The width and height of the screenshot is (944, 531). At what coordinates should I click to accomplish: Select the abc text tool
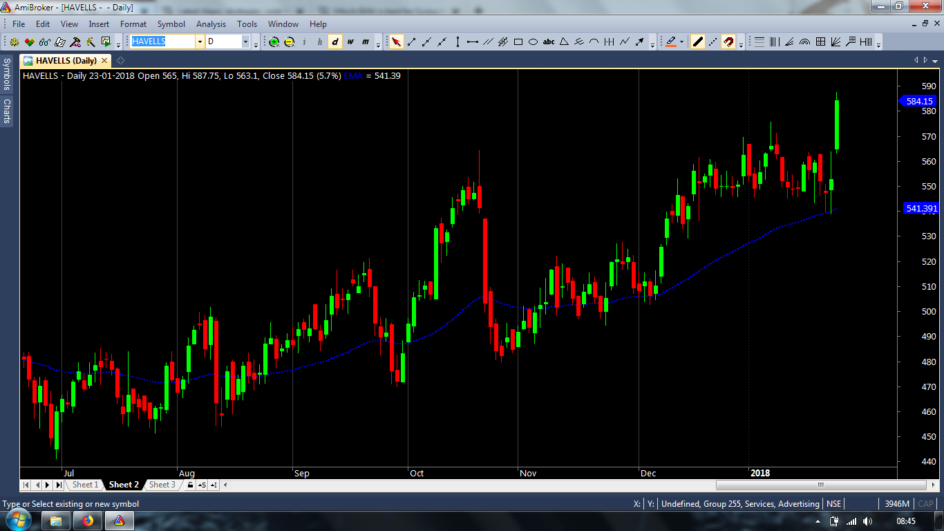click(549, 41)
